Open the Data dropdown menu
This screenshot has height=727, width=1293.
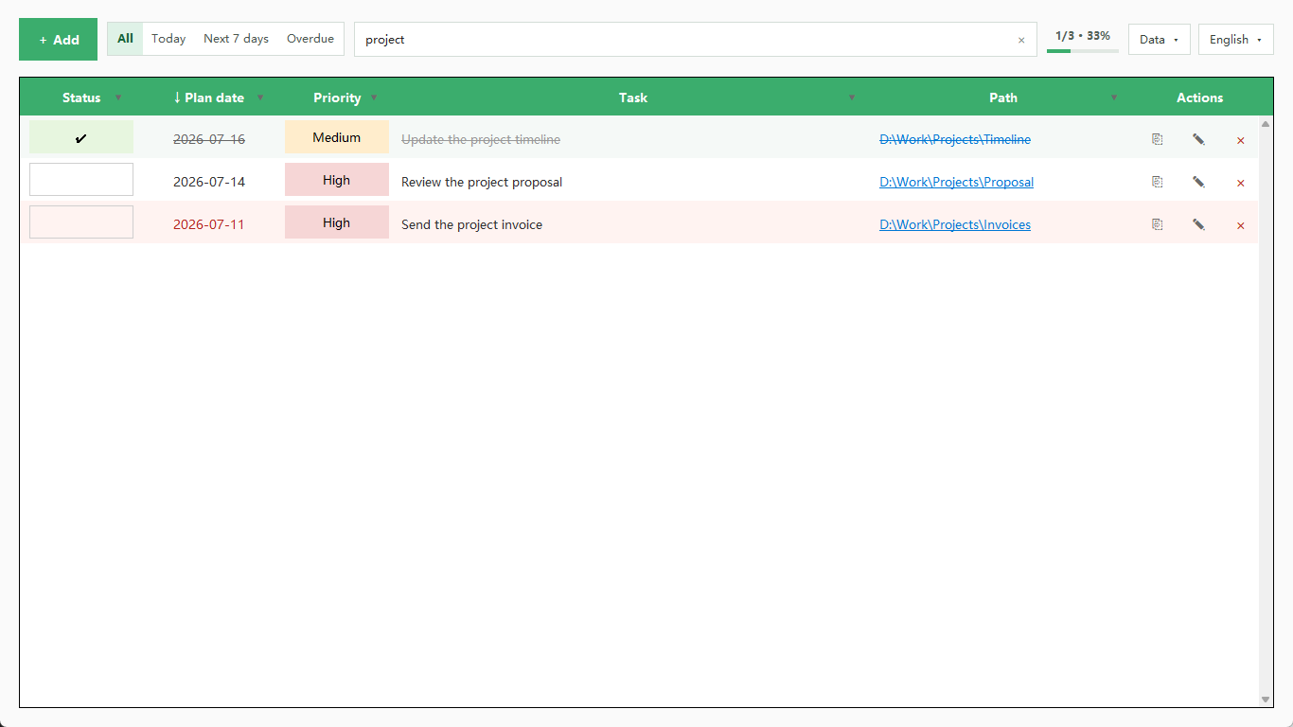point(1159,40)
